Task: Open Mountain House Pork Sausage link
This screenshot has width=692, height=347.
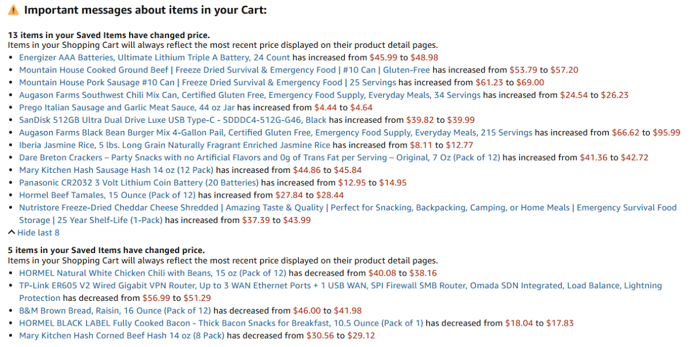Action: 208,82
